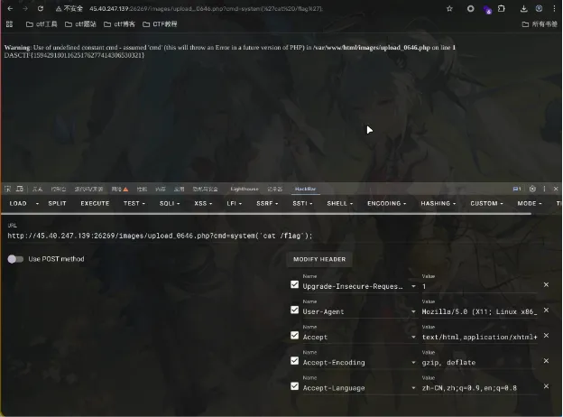The width and height of the screenshot is (563, 417).
Task: Open the Accept-Language name dropdown arrow
Action: tap(413, 388)
